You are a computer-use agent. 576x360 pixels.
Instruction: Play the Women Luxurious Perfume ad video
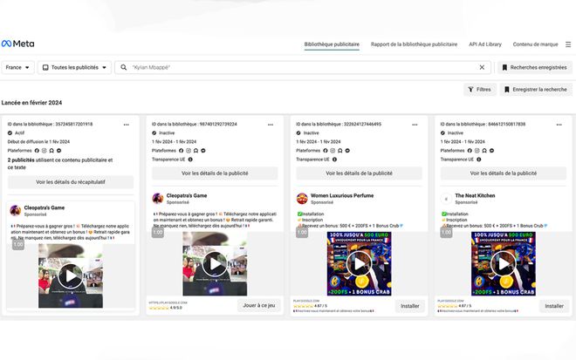(x=360, y=264)
